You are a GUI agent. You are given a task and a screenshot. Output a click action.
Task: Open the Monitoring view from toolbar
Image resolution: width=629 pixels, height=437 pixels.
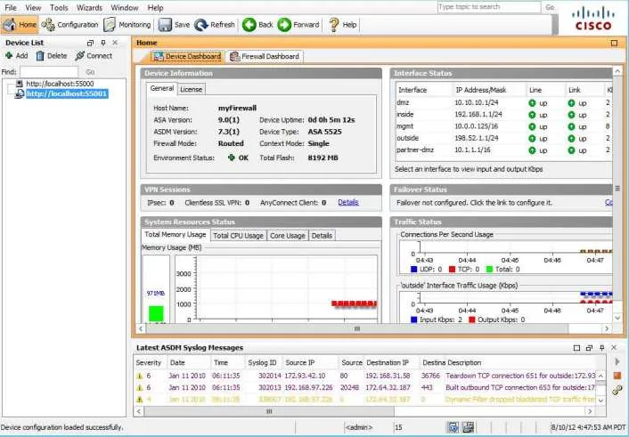pos(127,25)
